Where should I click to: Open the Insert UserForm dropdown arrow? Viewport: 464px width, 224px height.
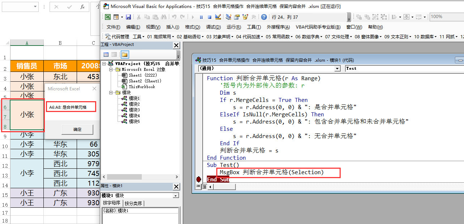[x=122, y=17]
